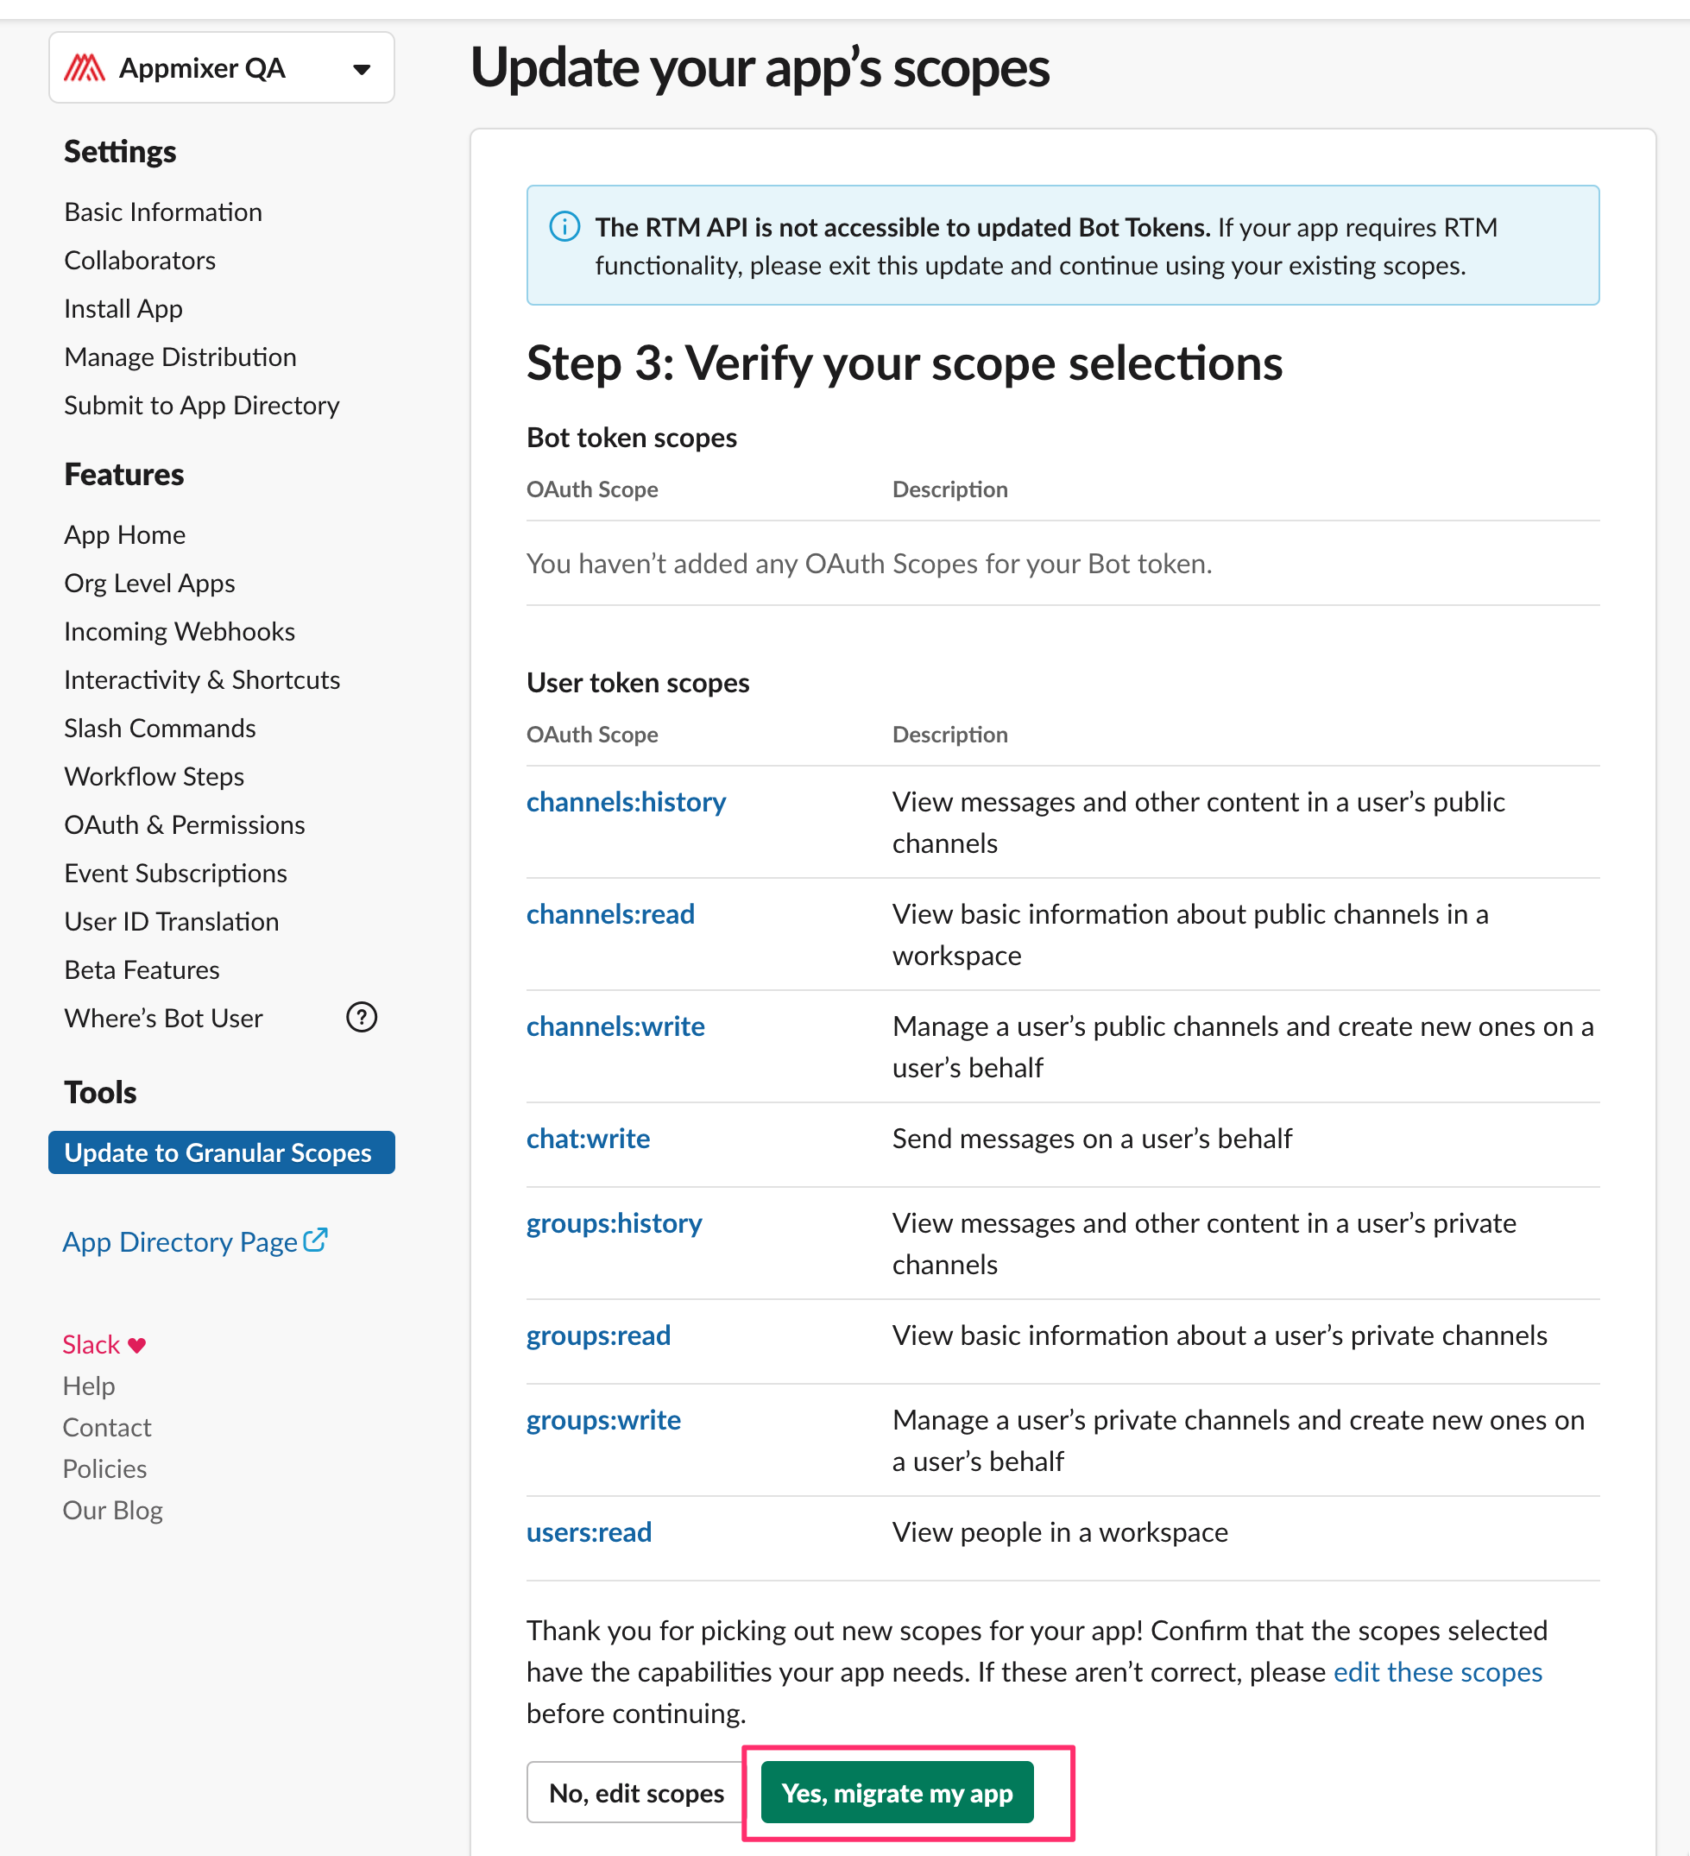The width and height of the screenshot is (1690, 1856).
Task: Follow the edit these scopes link
Action: 1437,1672
